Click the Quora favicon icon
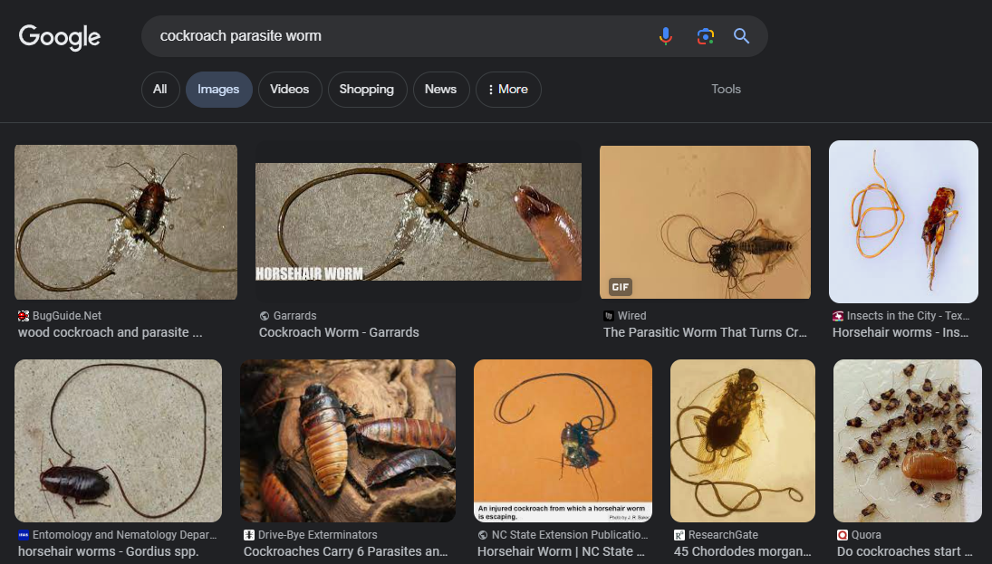The width and height of the screenshot is (992, 564). (843, 535)
